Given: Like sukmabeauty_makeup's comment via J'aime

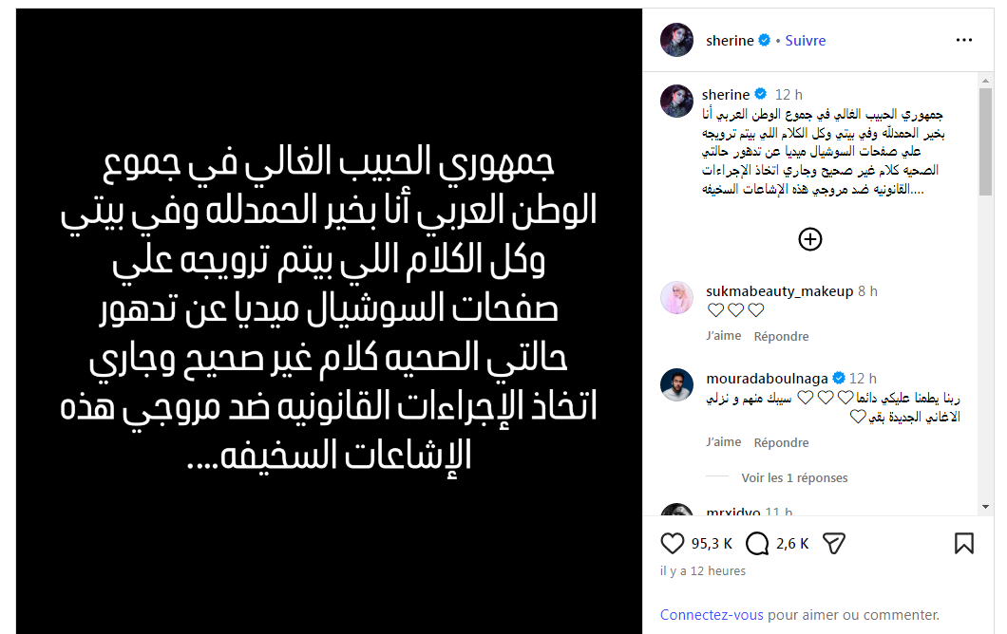Looking at the screenshot, I should point(724,336).
